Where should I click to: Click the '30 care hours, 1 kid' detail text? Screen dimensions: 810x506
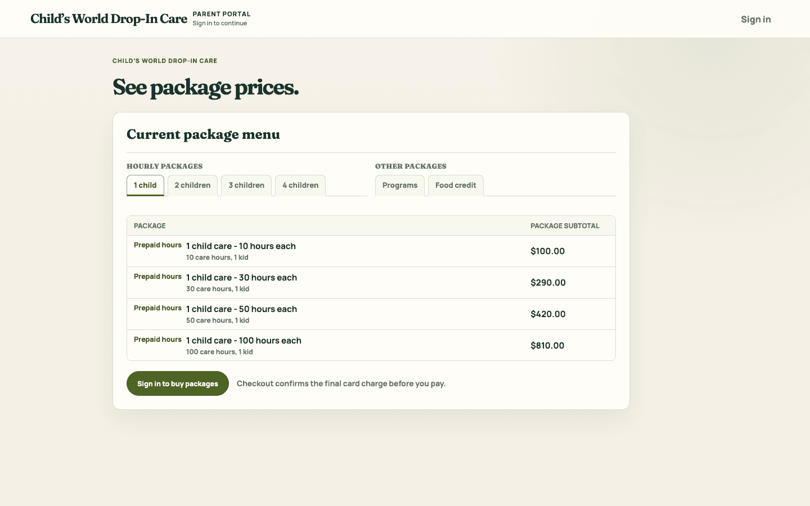point(218,289)
